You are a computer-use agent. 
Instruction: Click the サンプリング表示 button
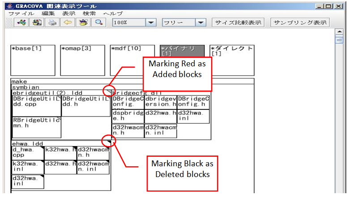pyautogui.click(x=300, y=22)
